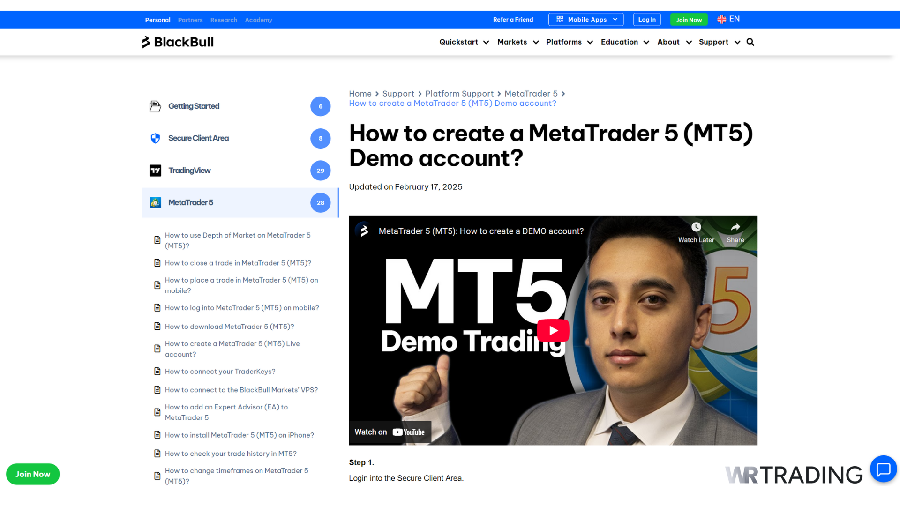The width and height of the screenshot is (900, 506).
Task: Expand the Education menu
Action: pyautogui.click(x=625, y=42)
